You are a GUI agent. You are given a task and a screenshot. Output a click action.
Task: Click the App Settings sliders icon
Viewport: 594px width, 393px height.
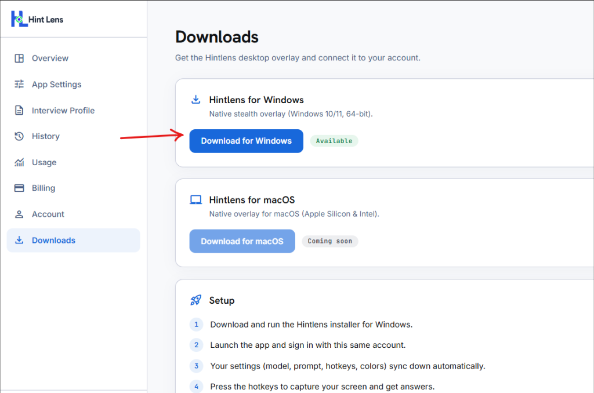[19, 84]
